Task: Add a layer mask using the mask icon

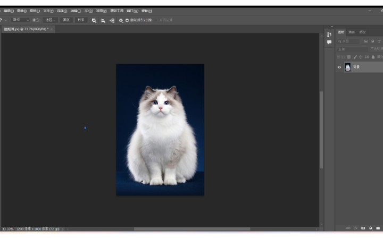Action: pos(363,228)
